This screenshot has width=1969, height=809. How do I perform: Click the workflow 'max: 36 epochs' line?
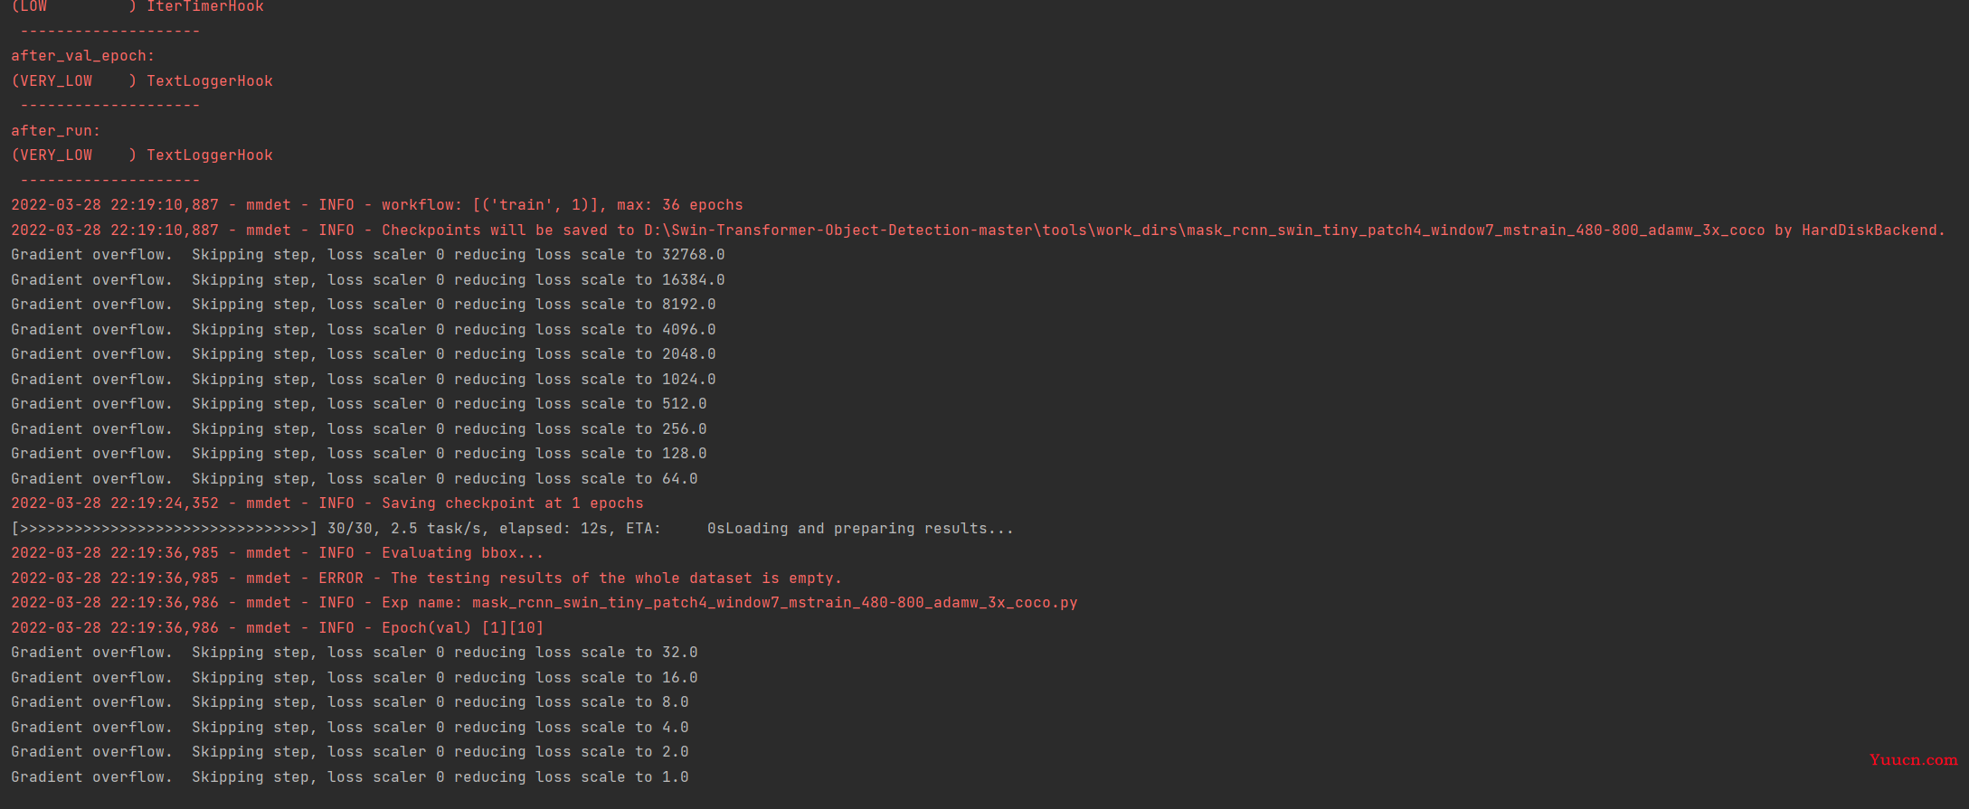[377, 205]
